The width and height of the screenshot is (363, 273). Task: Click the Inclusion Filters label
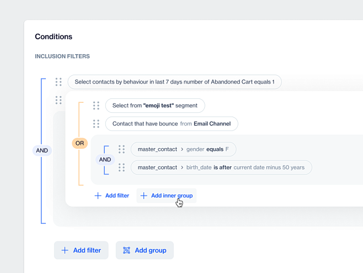tap(62, 56)
